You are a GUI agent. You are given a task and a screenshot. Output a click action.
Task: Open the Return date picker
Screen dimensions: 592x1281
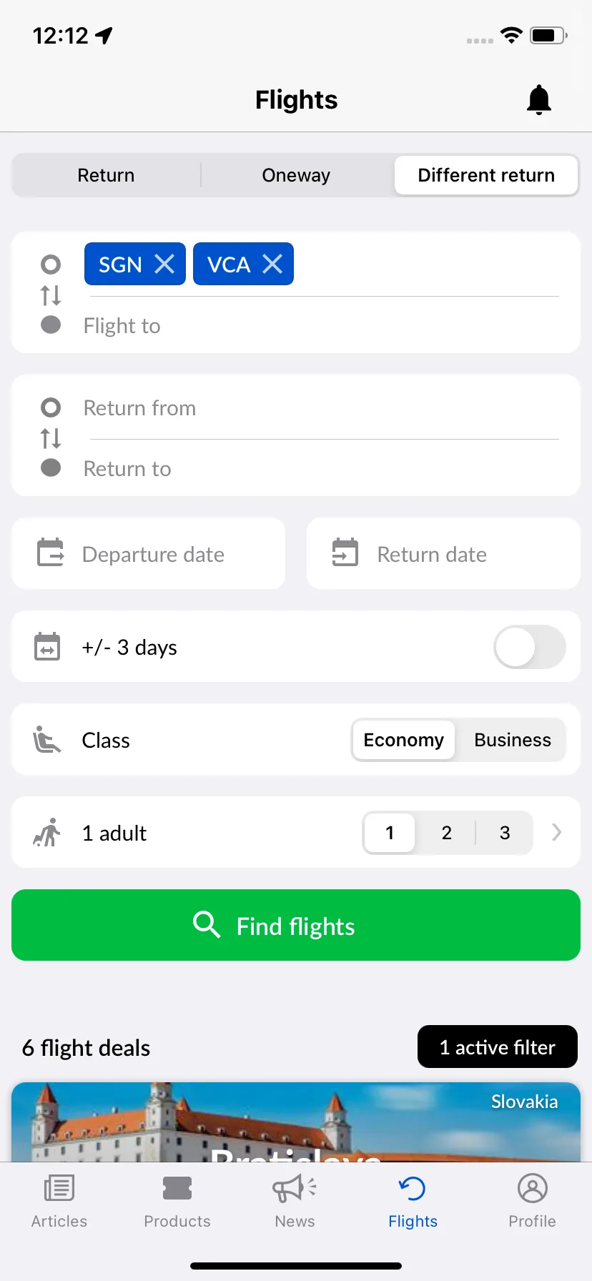[x=443, y=553]
